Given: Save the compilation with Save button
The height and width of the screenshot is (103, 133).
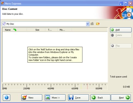Looking at the screenshot, I should [x=78, y=98].
